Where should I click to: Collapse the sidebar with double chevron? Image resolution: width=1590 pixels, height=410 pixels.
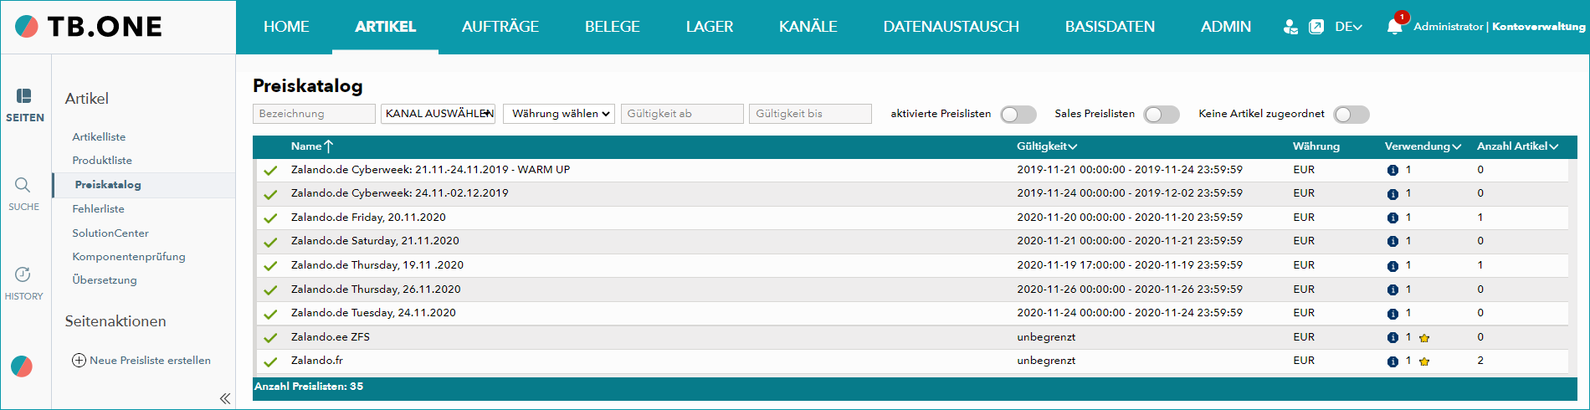pyautogui.click(x=224, y=398)
